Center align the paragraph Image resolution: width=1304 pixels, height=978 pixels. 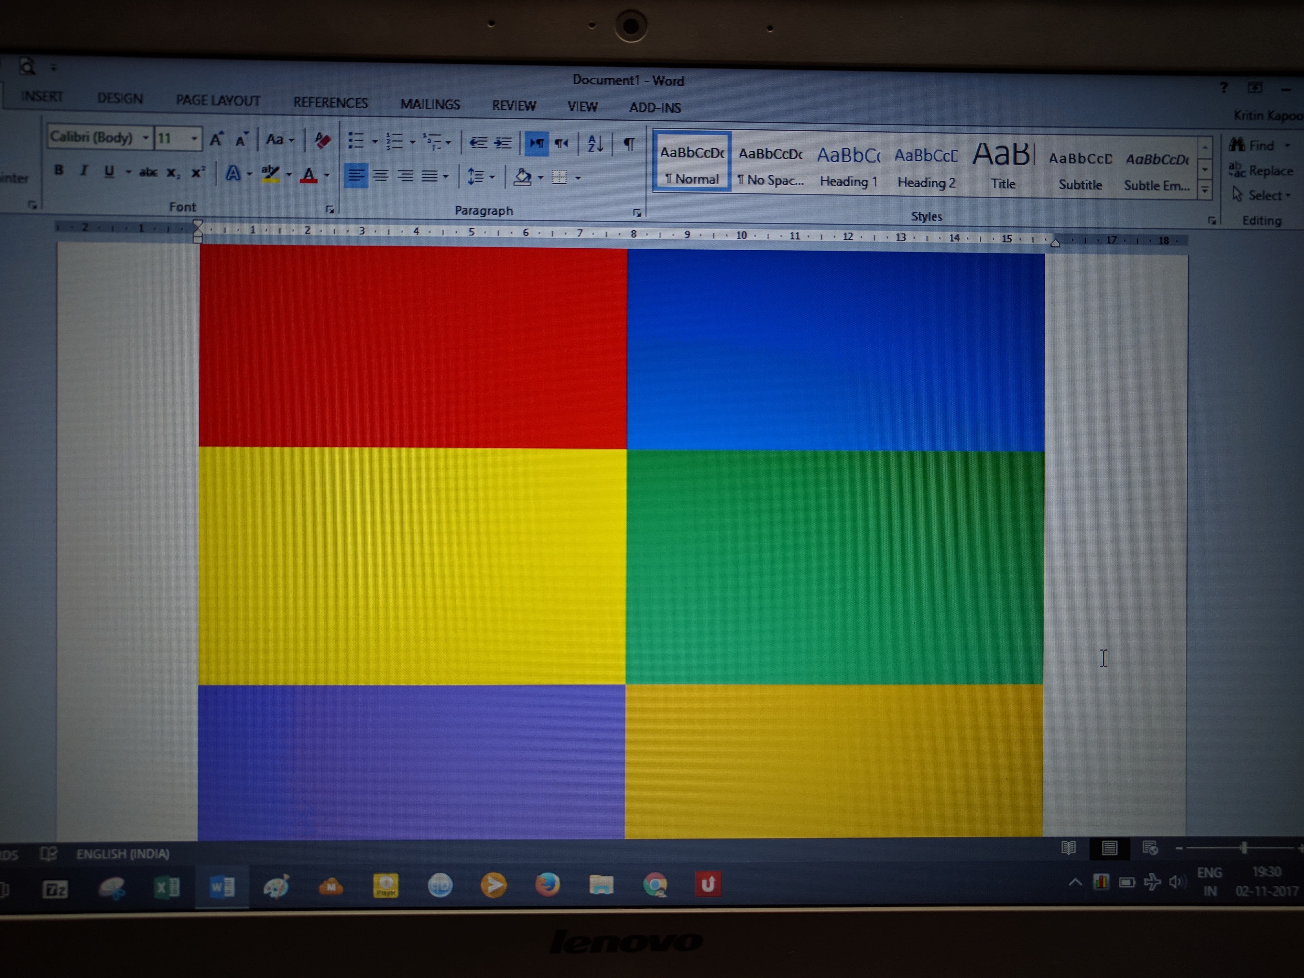click(x=381, y=176)
